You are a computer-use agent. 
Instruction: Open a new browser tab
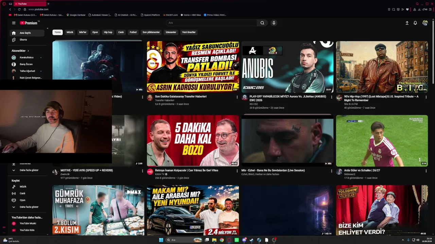pyautogui.click(x=48, y=4)
